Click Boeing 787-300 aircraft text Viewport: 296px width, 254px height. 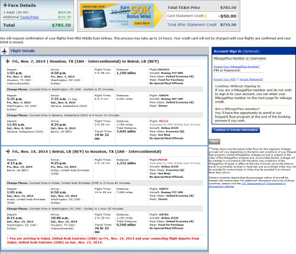(x=172, y=99)
